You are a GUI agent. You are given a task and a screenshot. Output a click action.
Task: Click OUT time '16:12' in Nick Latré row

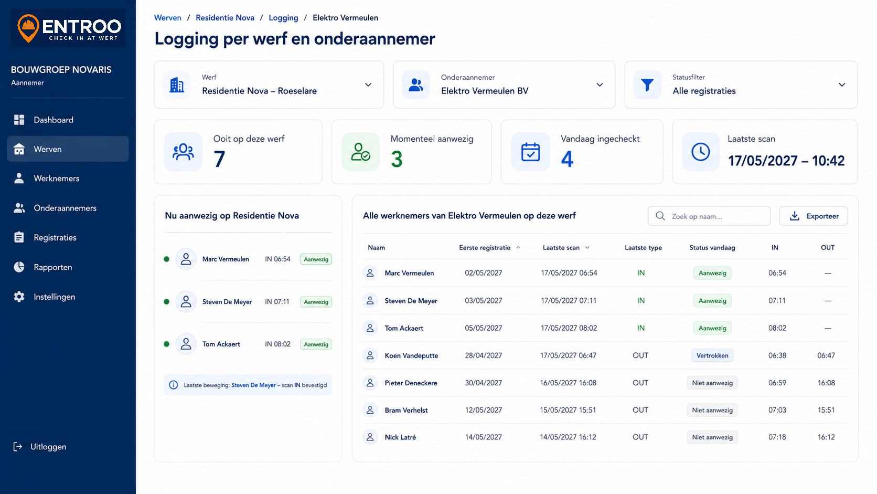tap(826, 437)
